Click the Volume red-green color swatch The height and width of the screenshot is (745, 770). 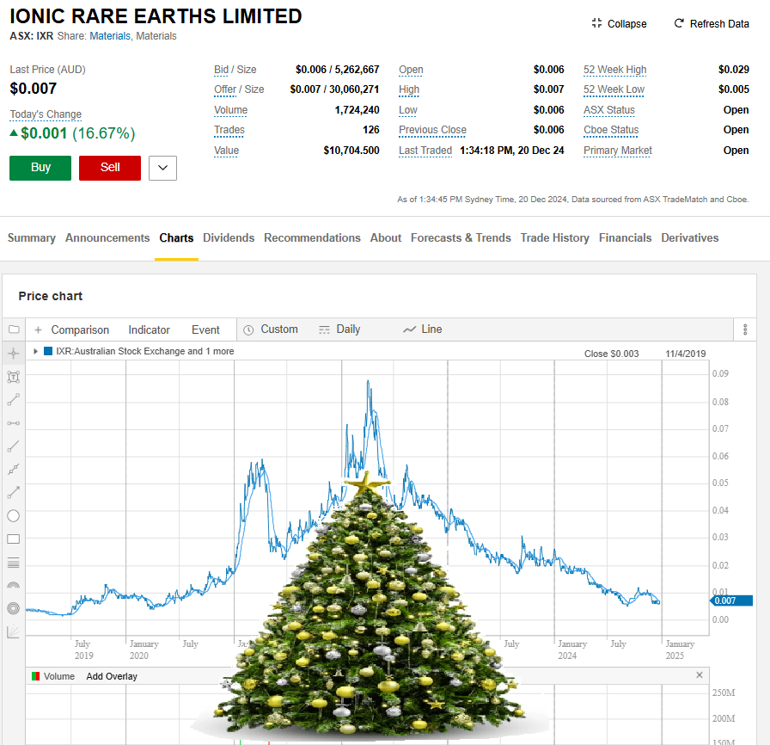[35, 676]
